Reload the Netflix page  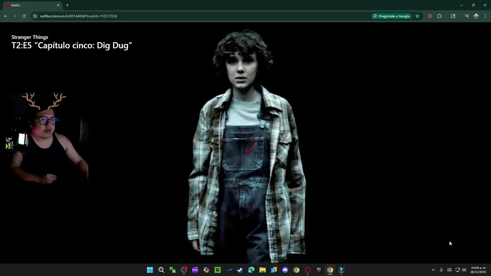point(24,16)
